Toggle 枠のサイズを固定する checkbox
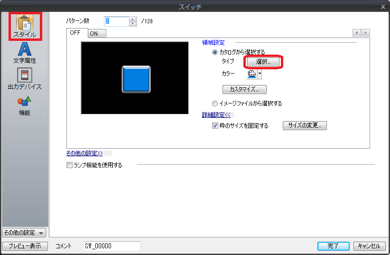Image resolution: width=390 pixels, height=255 pixels. coord(215,126)
